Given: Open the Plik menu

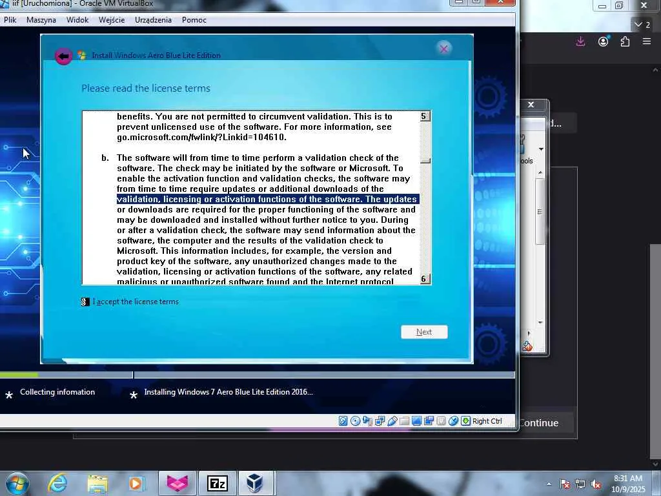Looking at the screenshot, I should click(x=10, y=20).
